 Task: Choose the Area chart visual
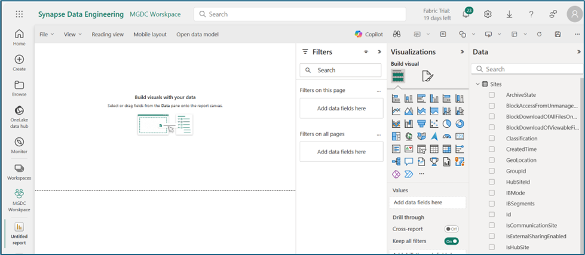[409, 111]
